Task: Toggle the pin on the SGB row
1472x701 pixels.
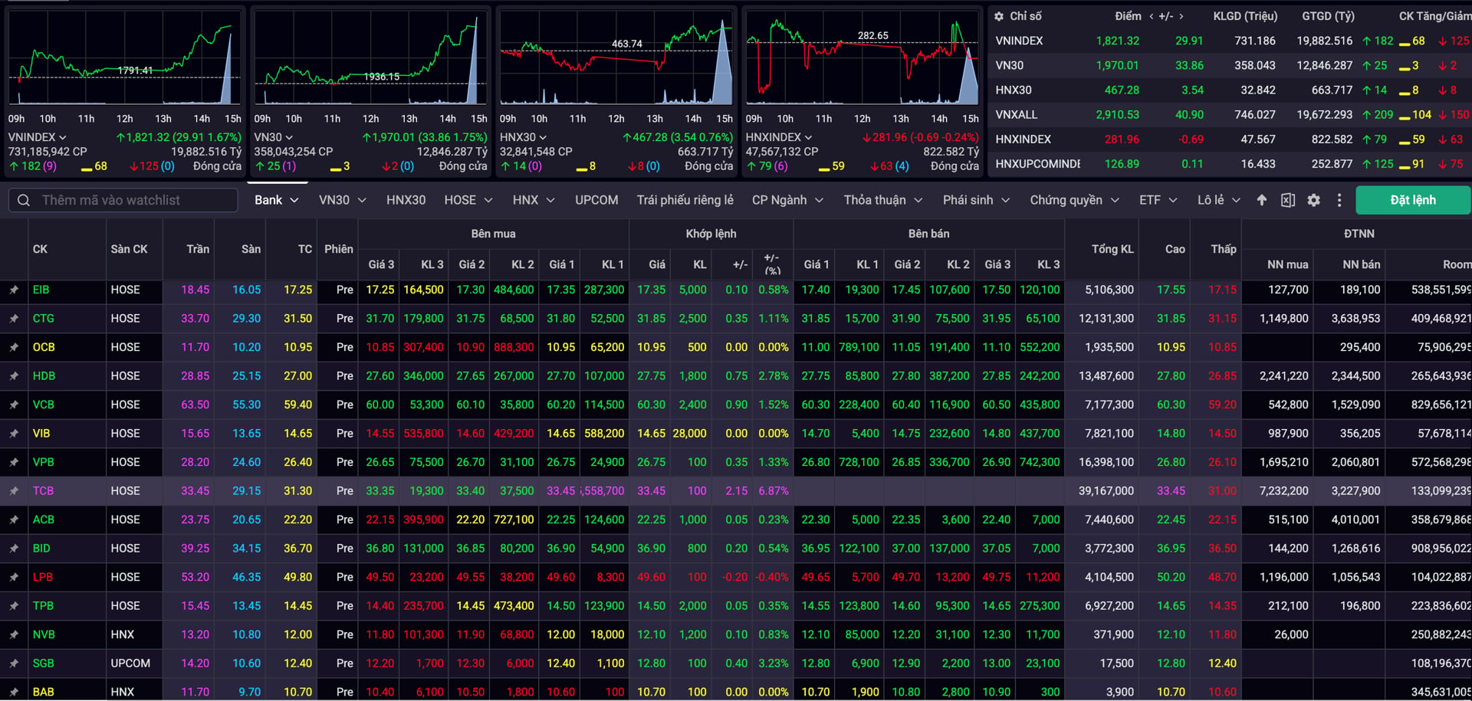Action: [x=14, y=663]
